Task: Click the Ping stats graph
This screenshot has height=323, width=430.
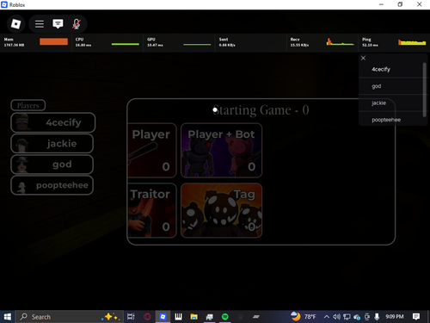Action: [412, 42]
